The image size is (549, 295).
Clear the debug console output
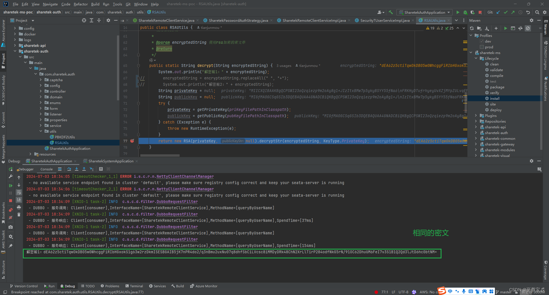(x=19, y=214)
